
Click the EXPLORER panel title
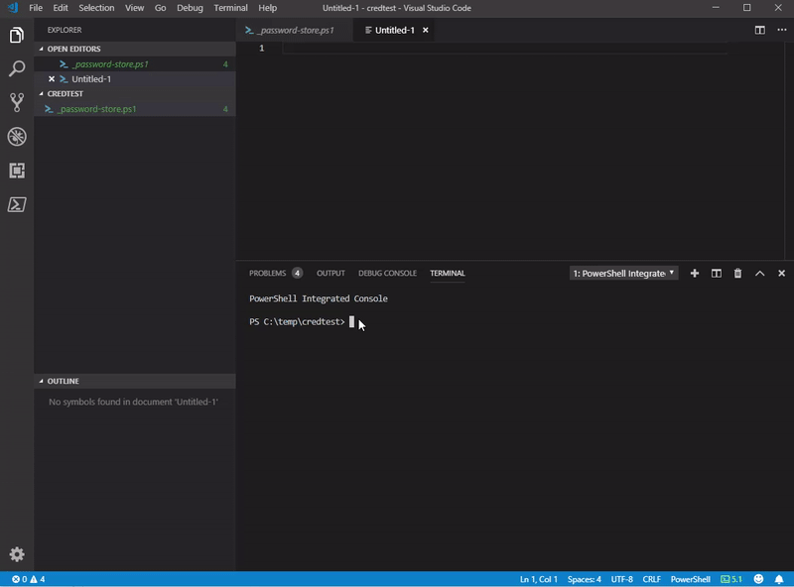(65, 30)
